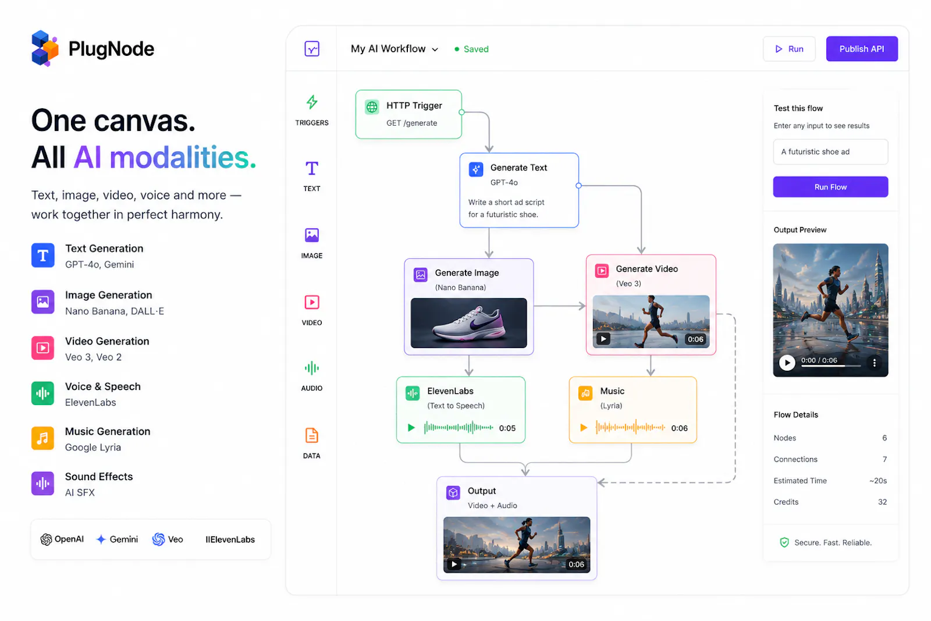Image resolution: width=931 pixels, height=621 pixels.
Task: Open the workflow chart icon in header
Action: pyautogui.click(x=312, y=49)
